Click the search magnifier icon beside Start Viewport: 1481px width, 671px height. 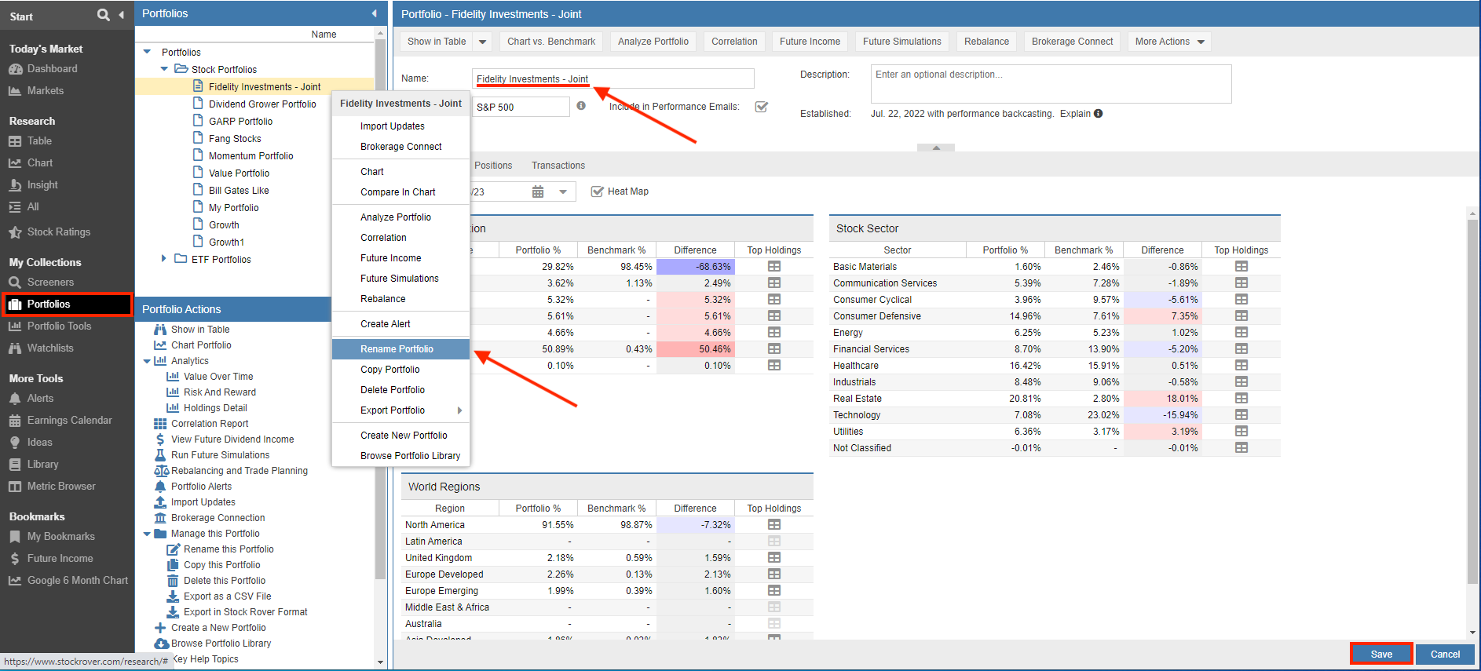point(103,15)
